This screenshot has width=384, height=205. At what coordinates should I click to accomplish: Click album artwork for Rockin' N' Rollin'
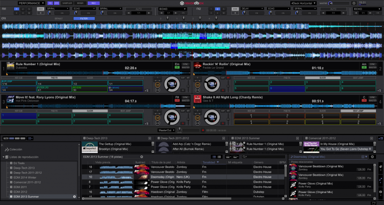tap(197, 66)
